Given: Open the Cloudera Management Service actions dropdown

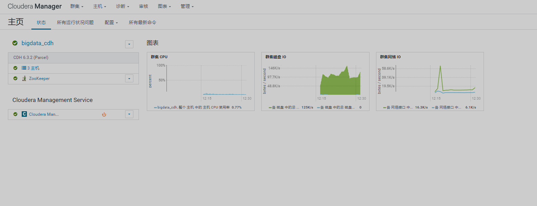Looking at the screenshot, I should point(129,114).
